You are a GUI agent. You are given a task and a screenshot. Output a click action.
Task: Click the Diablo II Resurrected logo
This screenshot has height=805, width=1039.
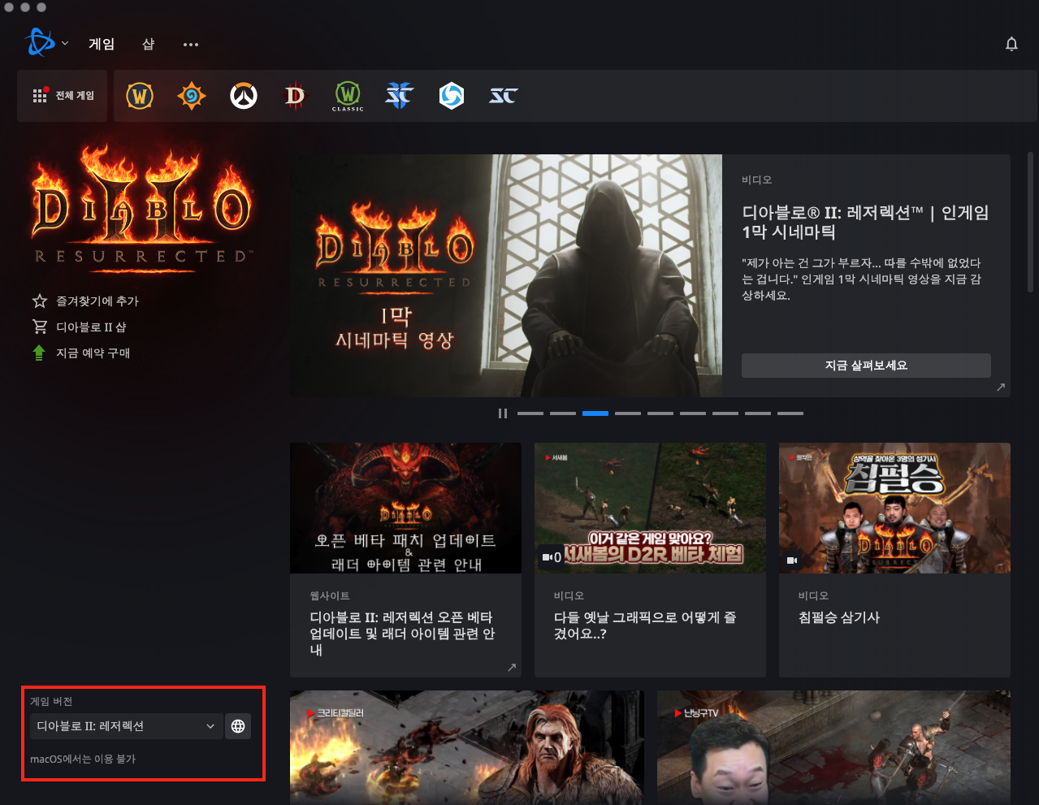tap(142, 207)
